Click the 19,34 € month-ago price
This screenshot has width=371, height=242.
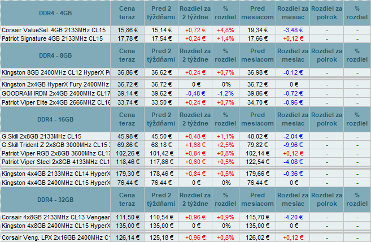[x=257, y=30]
